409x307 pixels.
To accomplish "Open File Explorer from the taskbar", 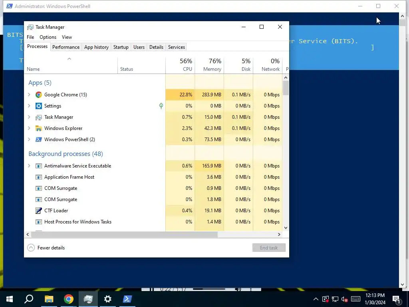I will click(x=49, y=299).
